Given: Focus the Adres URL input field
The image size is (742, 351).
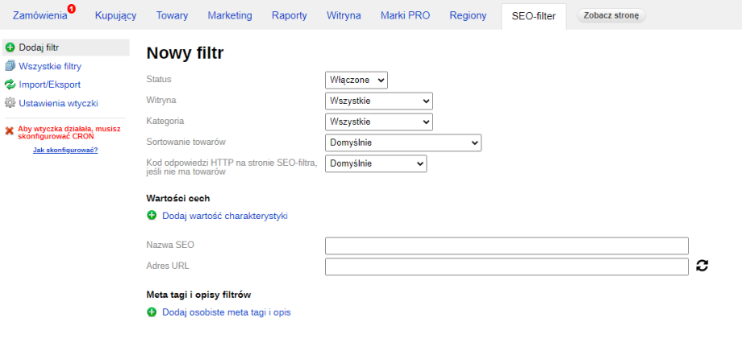Looking at the screenshot, I should [506, 266].
